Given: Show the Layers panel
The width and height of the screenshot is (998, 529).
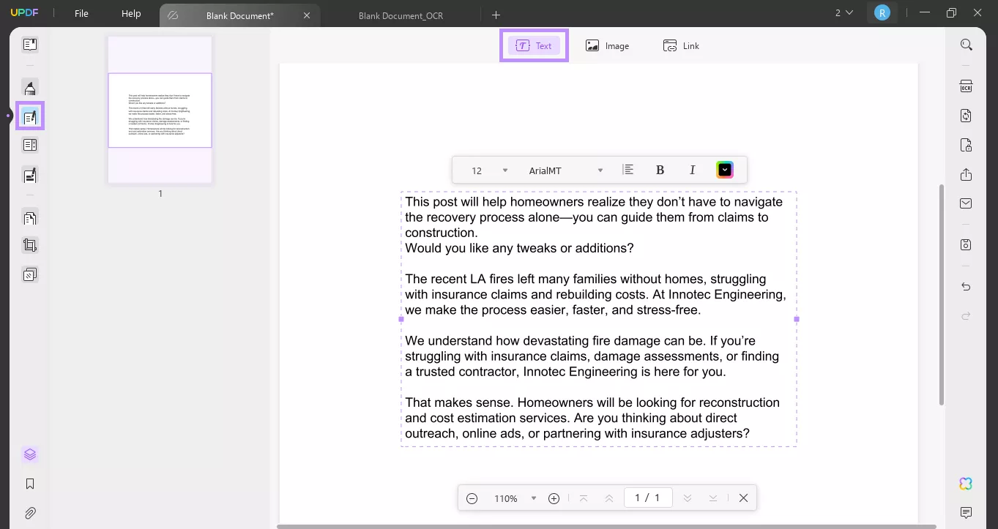Looking at the screenshot, I should [30, 454].
